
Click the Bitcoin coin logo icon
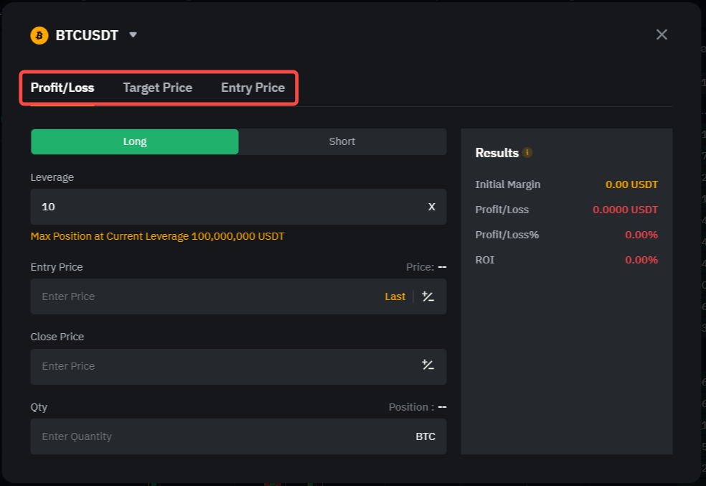[x=39, y=35]
